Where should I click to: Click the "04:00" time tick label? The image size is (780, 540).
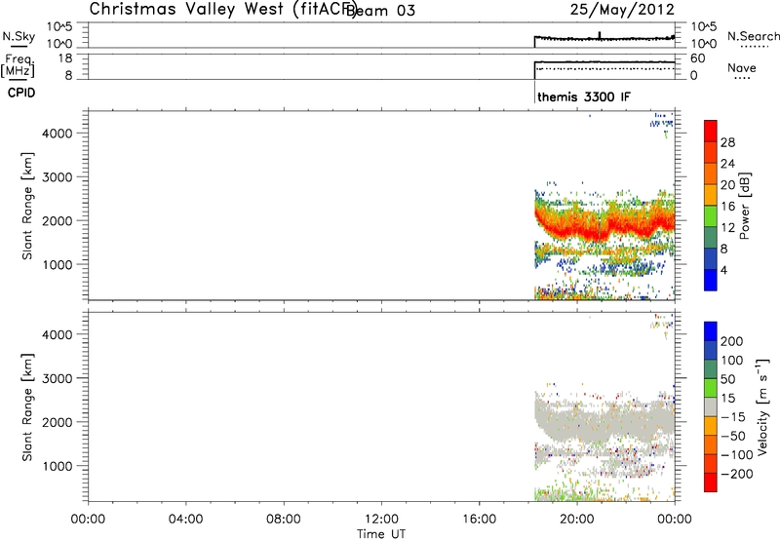pyautogui.click(x=185, y=520)
